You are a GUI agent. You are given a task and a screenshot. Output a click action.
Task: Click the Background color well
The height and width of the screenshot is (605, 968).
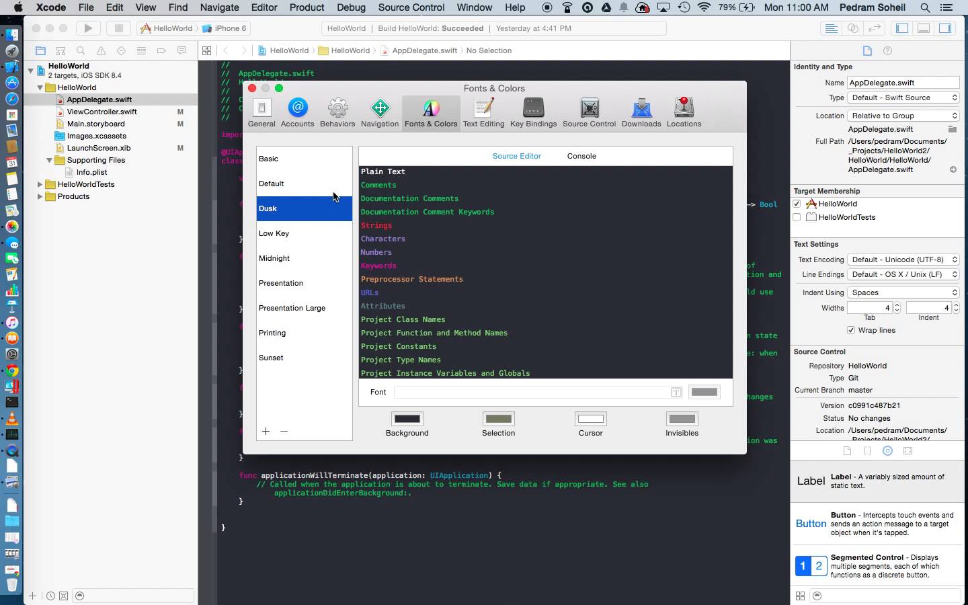pos(407,419)
